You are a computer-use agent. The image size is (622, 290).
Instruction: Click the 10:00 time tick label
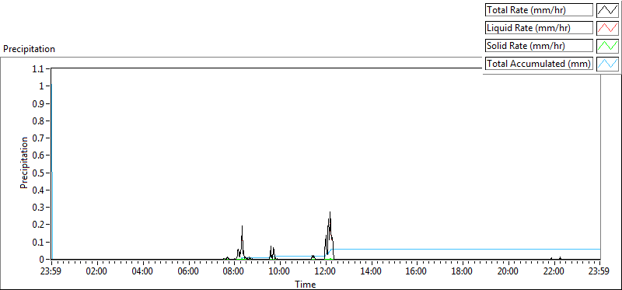280,272
